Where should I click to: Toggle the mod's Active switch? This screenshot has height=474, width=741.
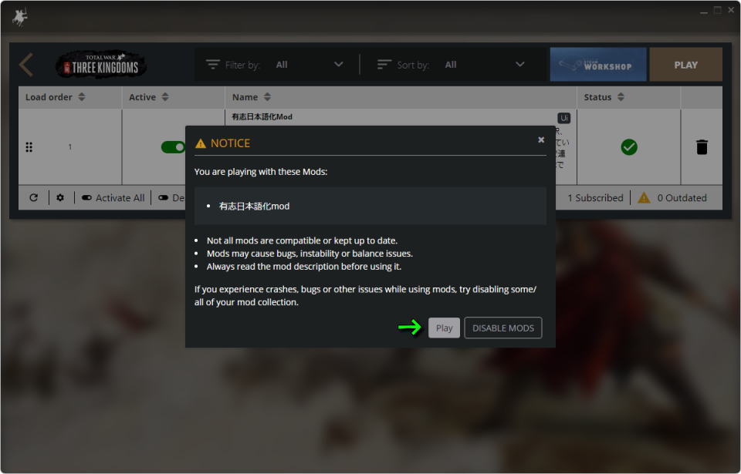pos(174,146)
